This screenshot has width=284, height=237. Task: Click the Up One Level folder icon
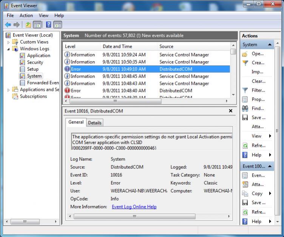[28, 25]
